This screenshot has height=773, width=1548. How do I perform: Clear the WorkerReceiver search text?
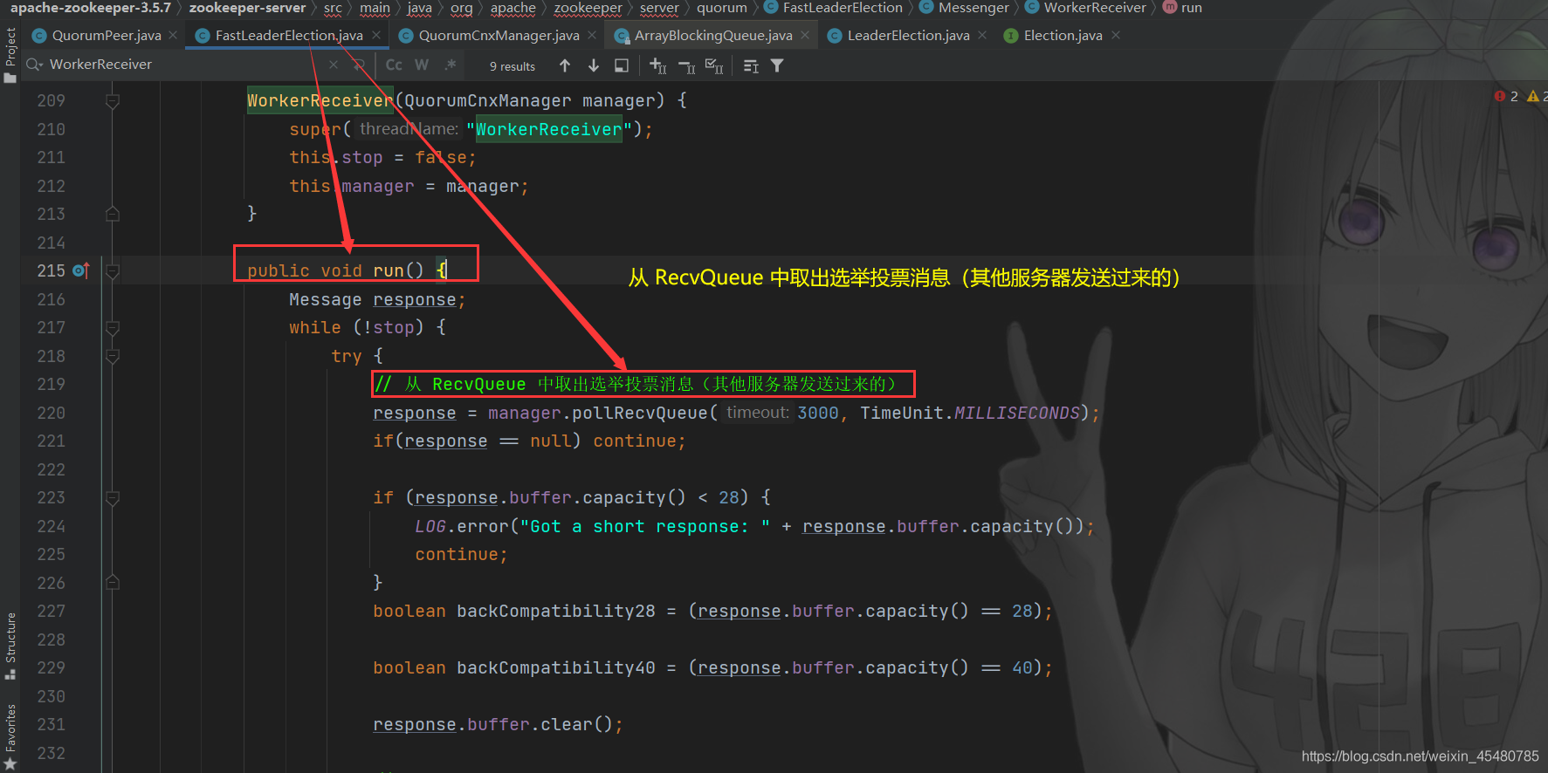coord(334,65)
